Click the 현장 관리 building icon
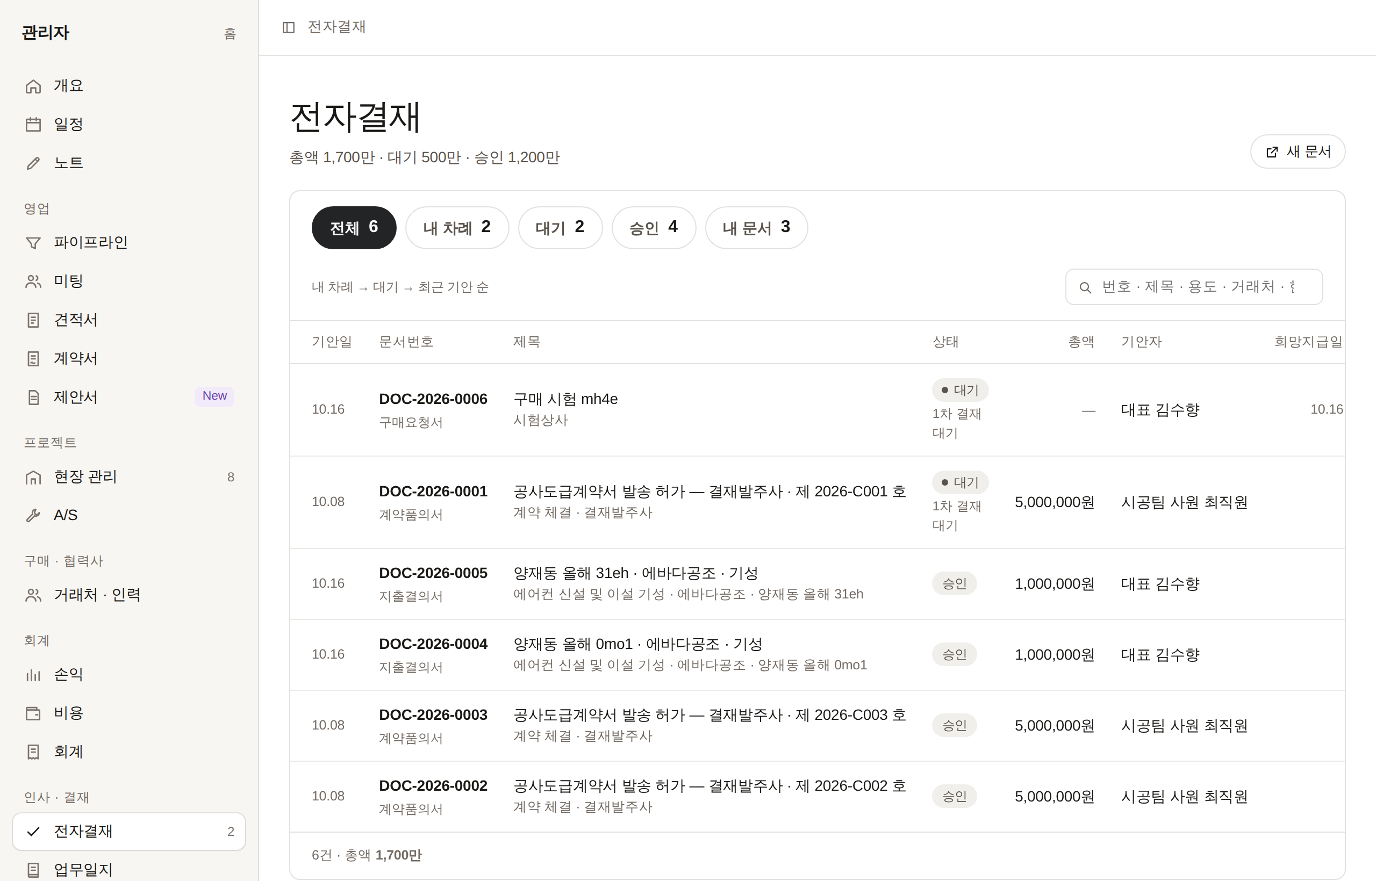Viewport: 1376px width, 881px height. tap(33, 477)
